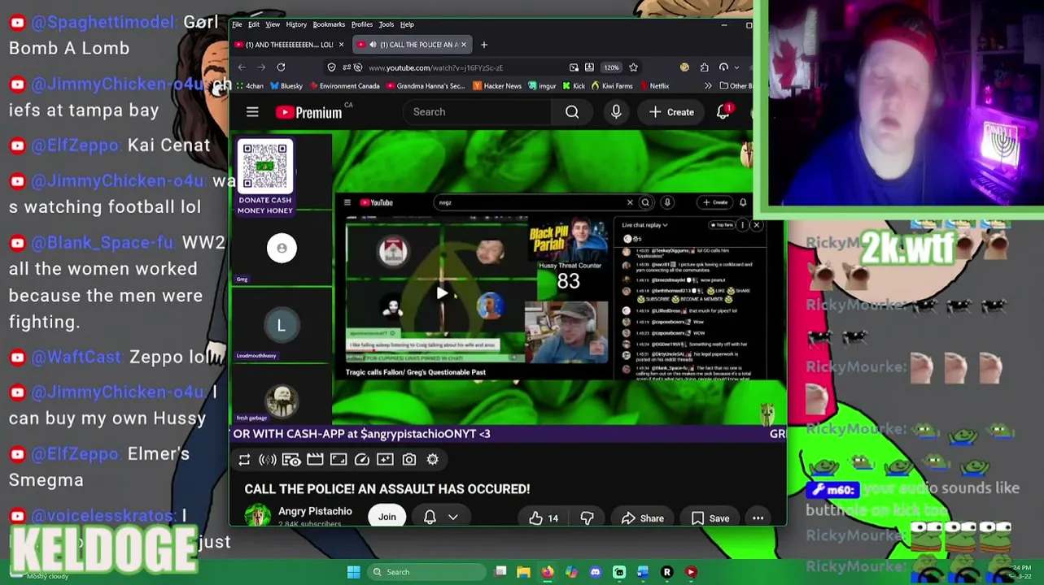Switch to the 'AND THEEEEEEEEN... LOL!' tab

(289, 45)
